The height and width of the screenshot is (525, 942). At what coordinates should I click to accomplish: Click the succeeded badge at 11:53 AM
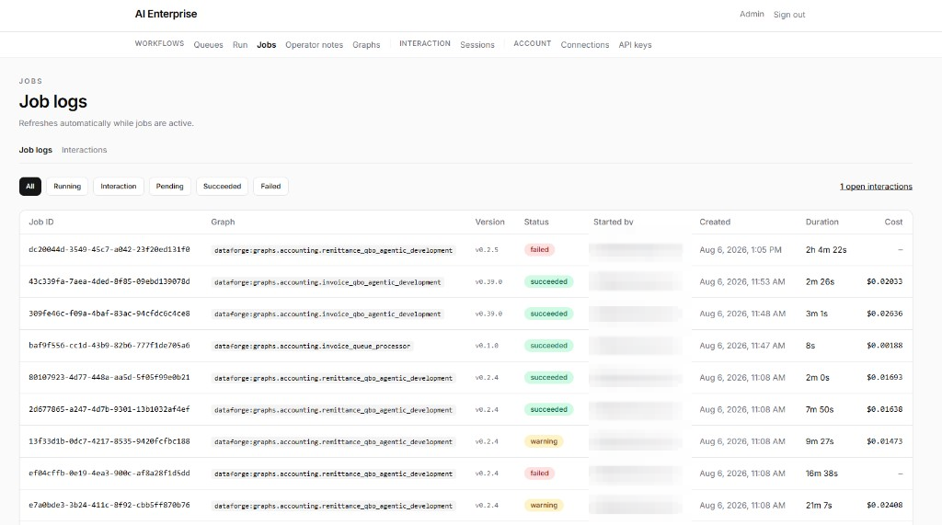pos(548,281)
